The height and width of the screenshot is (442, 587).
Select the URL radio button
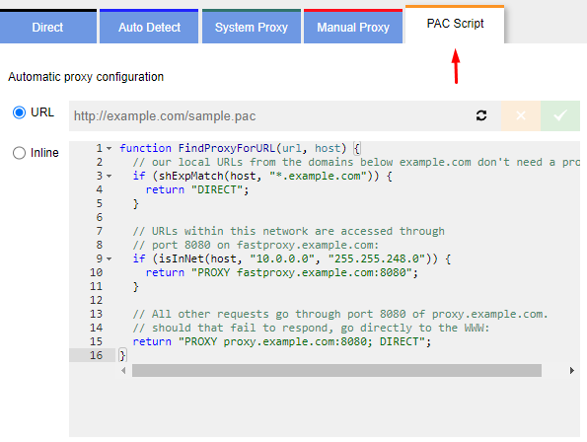coord(19,112)
